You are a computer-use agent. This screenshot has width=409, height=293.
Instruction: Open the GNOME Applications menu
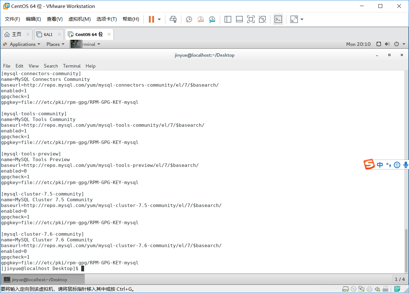pyautogui.click(x=22, y=44)
